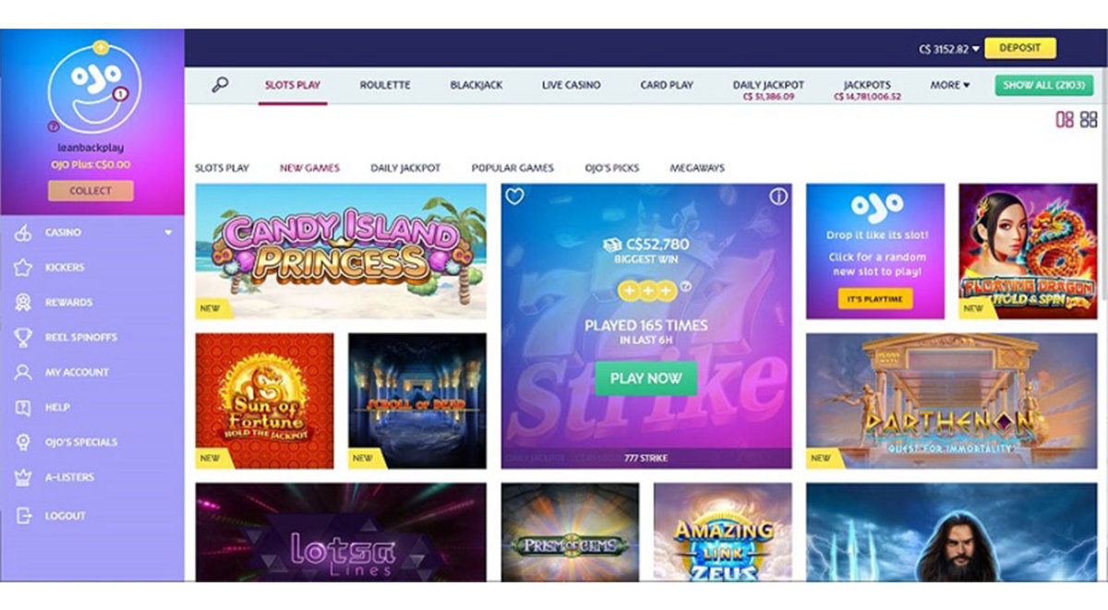Image resolution: width=1108 pixels, height=610 pixels.
Task: Open the More dropdown in navigation
Action: tap(949, 85)
